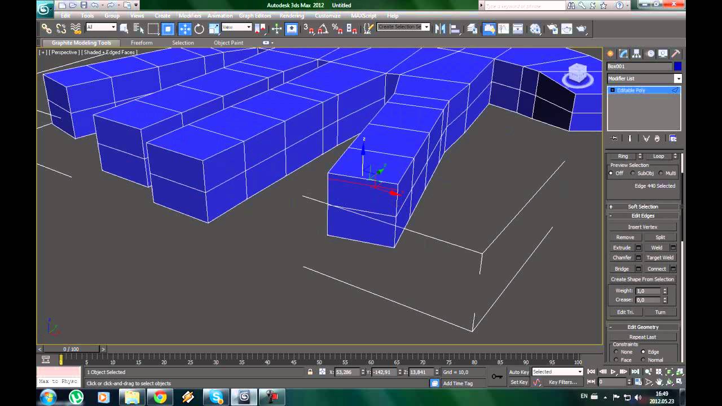
Task: Activate the Select and Move tool
Action: [x=185, y=29]
